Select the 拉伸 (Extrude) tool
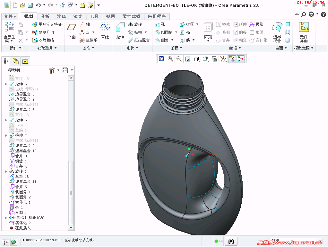This screenshot has width=328, height=247. click(120, 31)
